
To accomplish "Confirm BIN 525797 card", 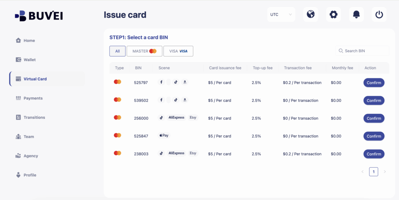I will 374,83.
